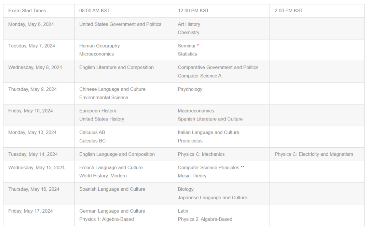Click United States Government and Politics exam
The width and height of the screenshot is (369, 227).
[x=120, y=24]
